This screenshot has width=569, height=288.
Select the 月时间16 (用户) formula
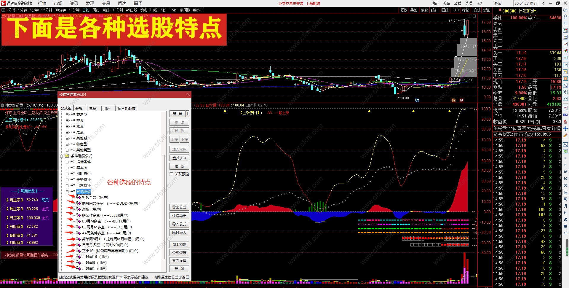[95, 257]
